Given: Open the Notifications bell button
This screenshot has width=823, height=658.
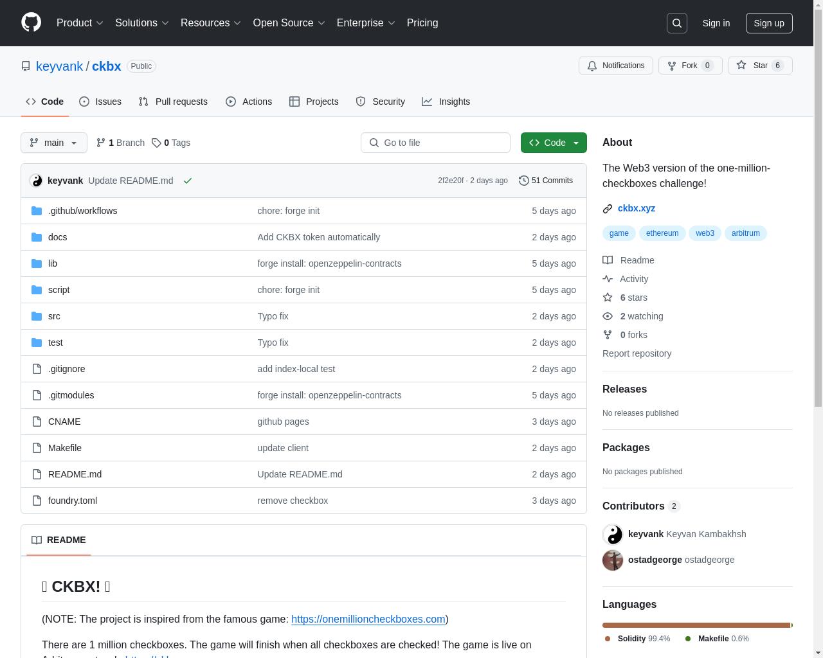Looking at the screenshot, I should point(616,66).
